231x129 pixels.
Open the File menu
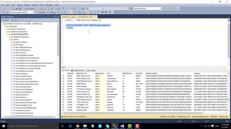(3, 5)
